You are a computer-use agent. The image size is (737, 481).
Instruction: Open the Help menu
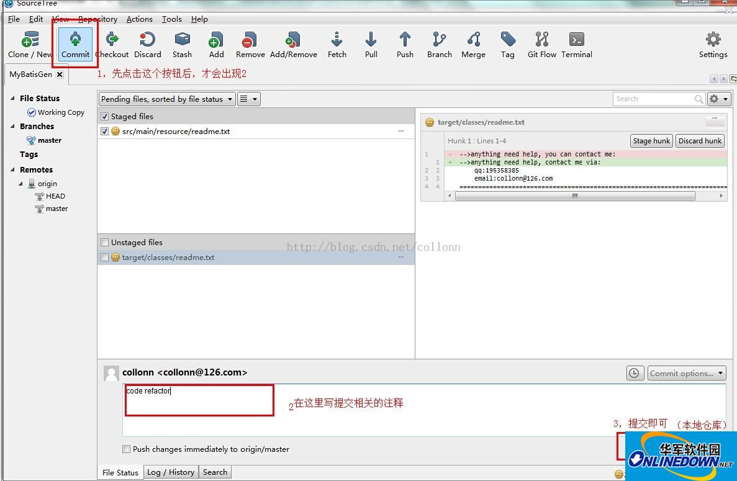199,19
